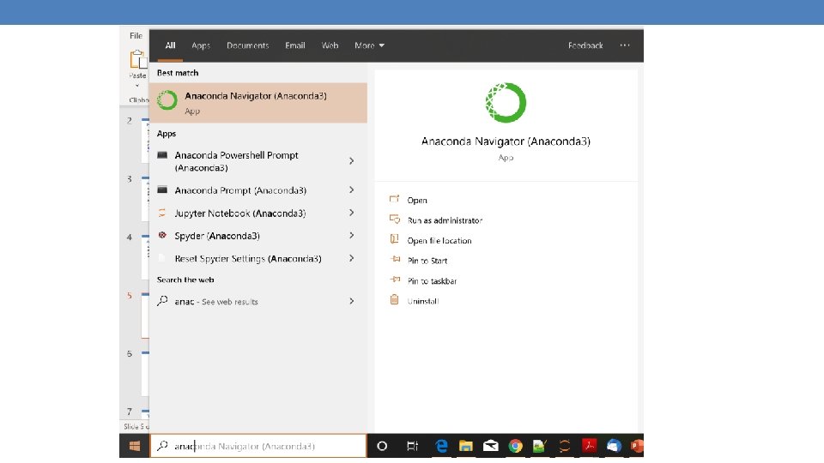Switch to the Apps search tab

(x=201, y=45)
